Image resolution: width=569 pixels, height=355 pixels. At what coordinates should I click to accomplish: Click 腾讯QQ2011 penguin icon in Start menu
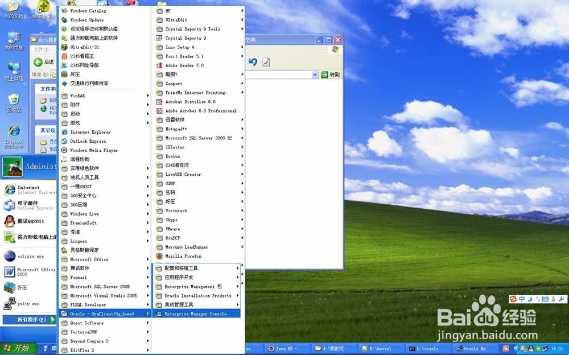tap(10, 221)
